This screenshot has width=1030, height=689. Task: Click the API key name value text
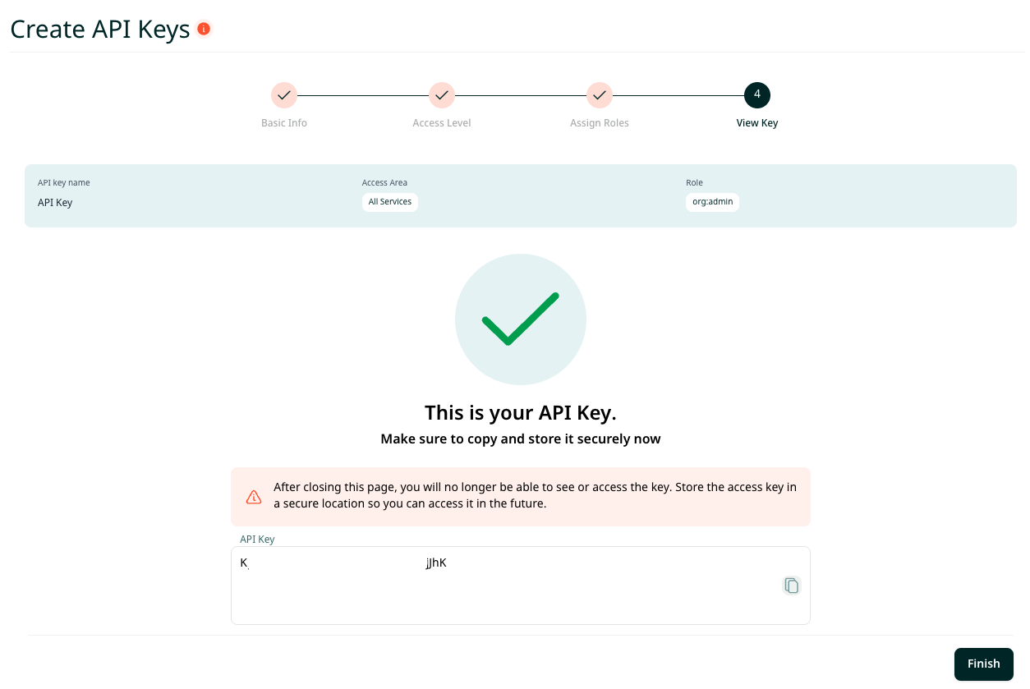point(55,203)
